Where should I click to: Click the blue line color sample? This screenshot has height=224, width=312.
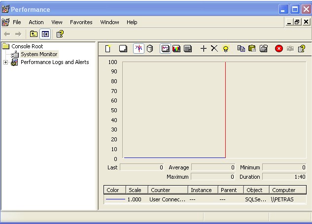(115, 199)
